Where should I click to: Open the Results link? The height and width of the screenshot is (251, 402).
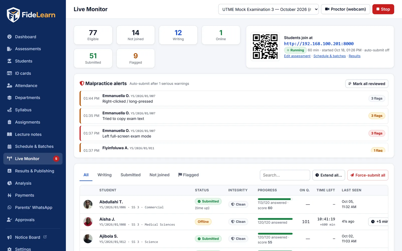[x=355, y=56]
